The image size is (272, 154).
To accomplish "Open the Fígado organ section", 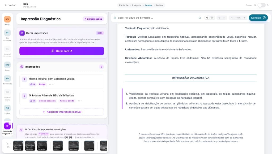I will pos(7,108).
